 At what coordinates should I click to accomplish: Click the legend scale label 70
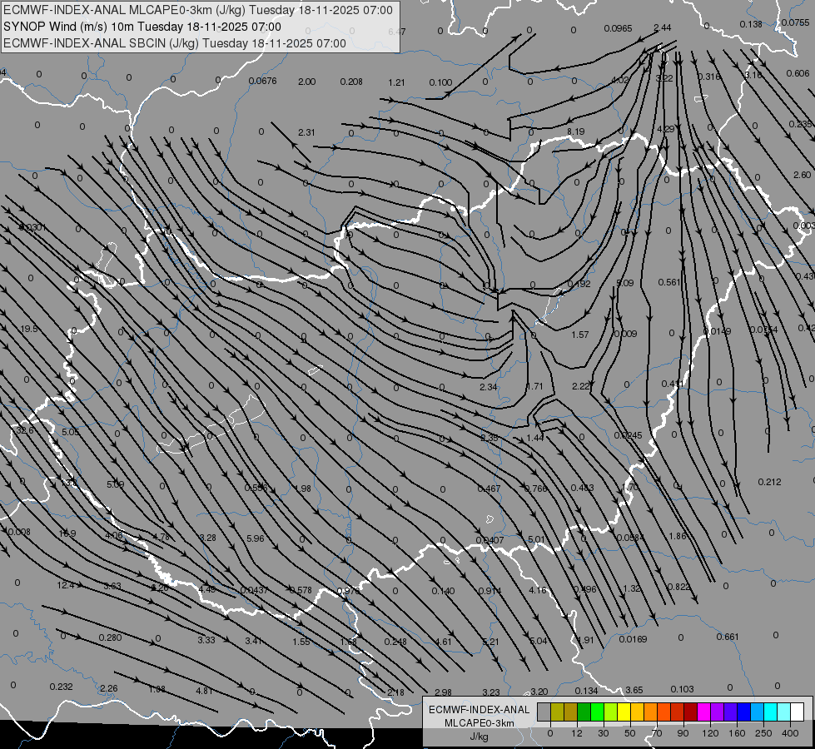point(657,733)
